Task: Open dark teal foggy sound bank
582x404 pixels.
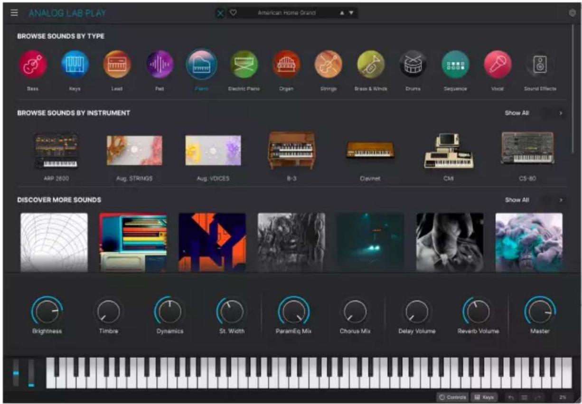Action: point(370,242)
